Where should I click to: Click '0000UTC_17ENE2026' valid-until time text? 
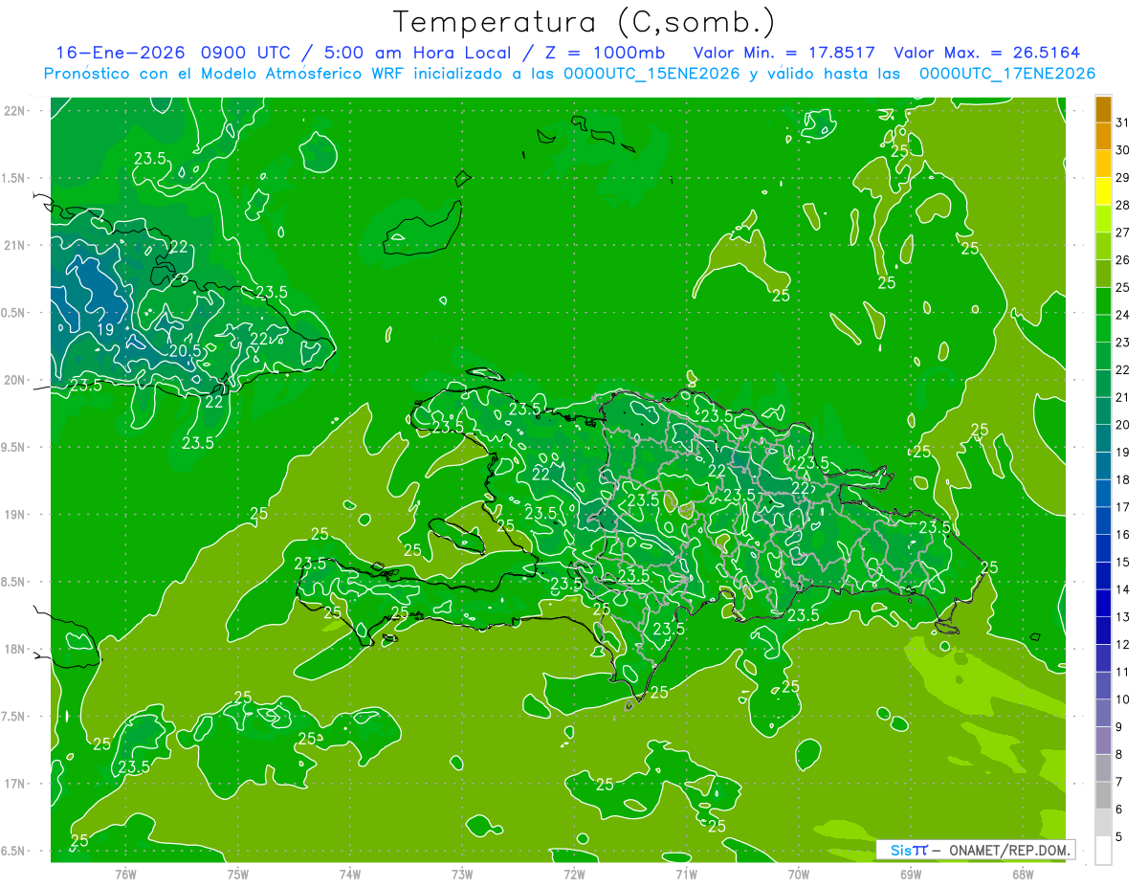point(1006,74)
